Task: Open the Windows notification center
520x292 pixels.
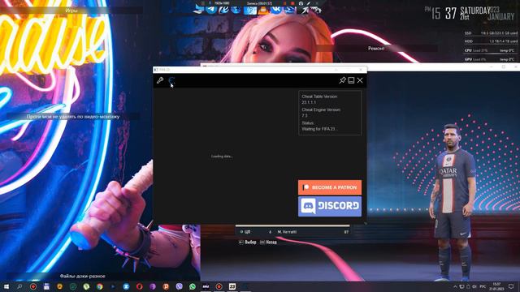Action: coord(511,286)
